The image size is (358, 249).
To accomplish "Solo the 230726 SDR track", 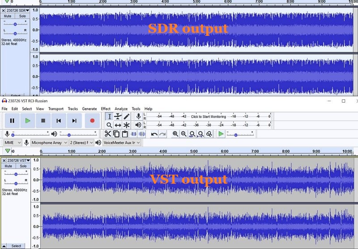I will 22,16.
